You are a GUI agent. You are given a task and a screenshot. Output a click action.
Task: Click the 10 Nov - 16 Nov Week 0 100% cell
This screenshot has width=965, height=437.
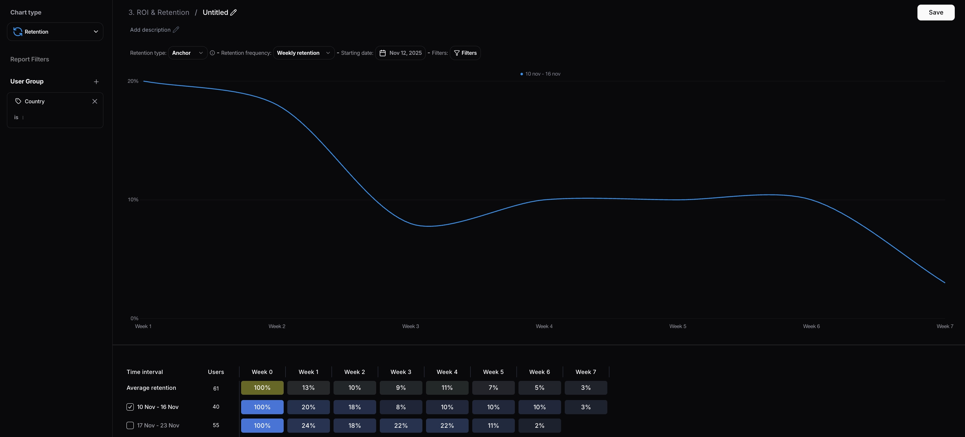click(x=262, y=407)
